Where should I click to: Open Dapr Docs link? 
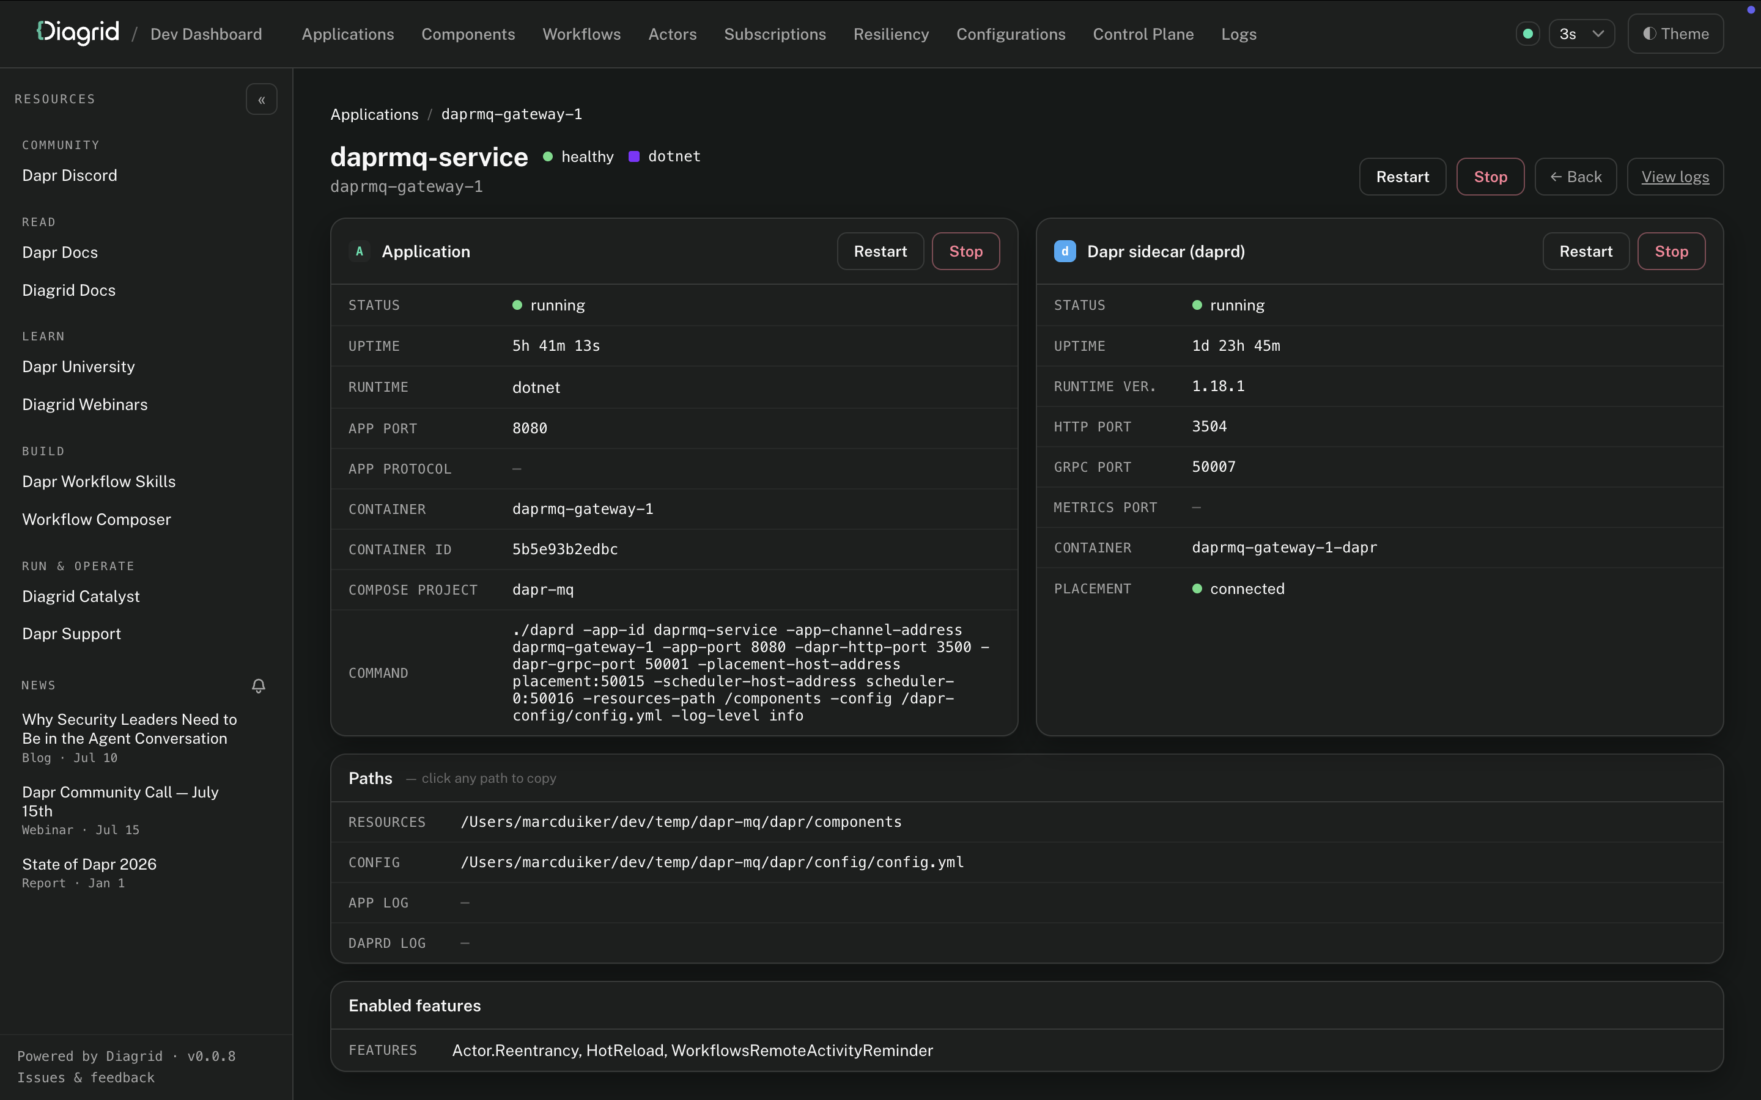(60, 252)
